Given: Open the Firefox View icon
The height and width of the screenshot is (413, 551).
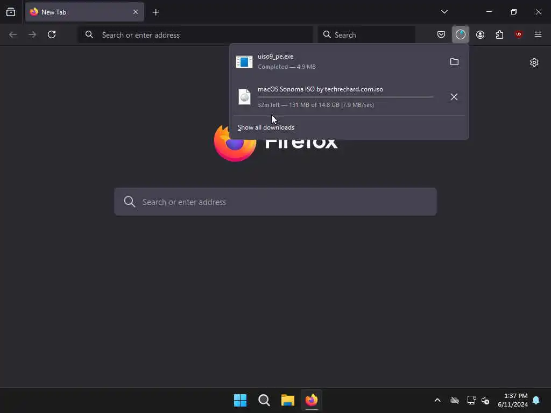Looking at the screenshot, I should pyautogui.click(x=11, y=12).
